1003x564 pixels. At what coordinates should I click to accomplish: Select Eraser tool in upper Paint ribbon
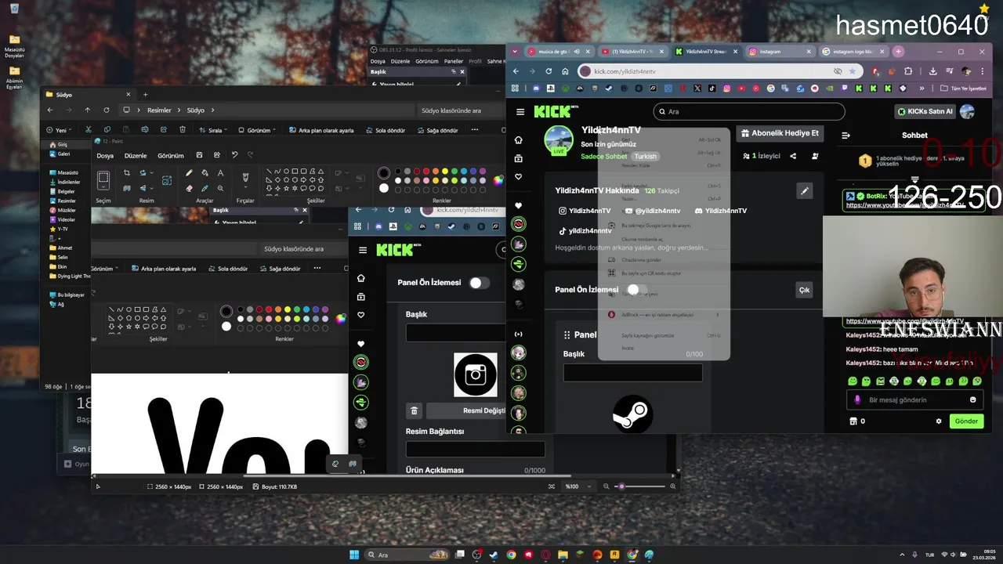point(189,188)
